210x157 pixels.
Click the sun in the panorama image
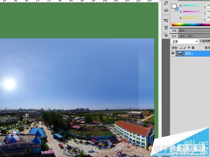[x=9, y=84]
